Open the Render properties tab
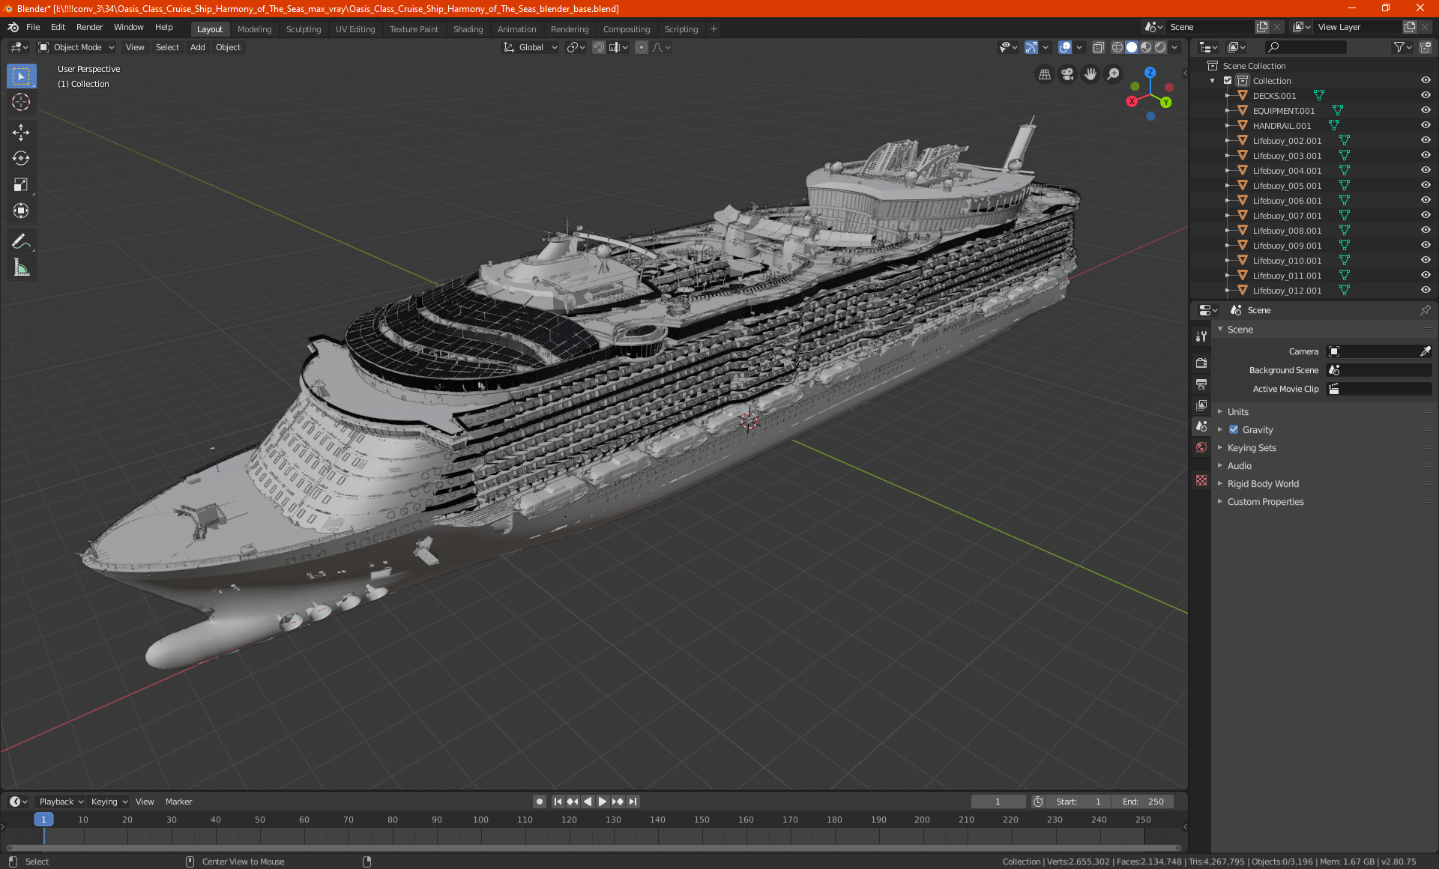 (1201, 363)
